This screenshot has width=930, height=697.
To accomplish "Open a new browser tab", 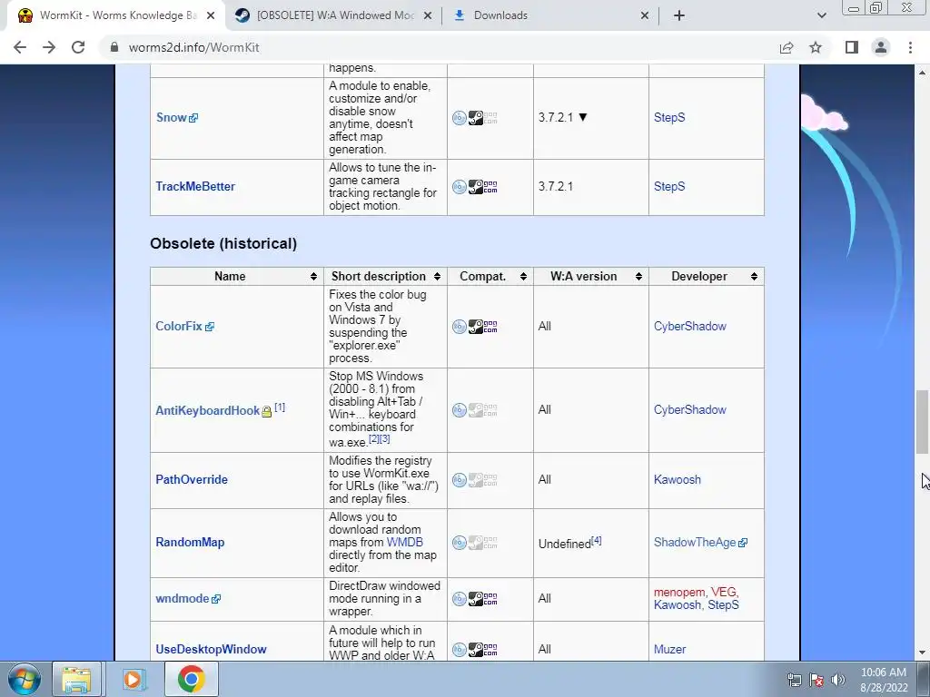I will pyautogui.click(x=679, y=15).
